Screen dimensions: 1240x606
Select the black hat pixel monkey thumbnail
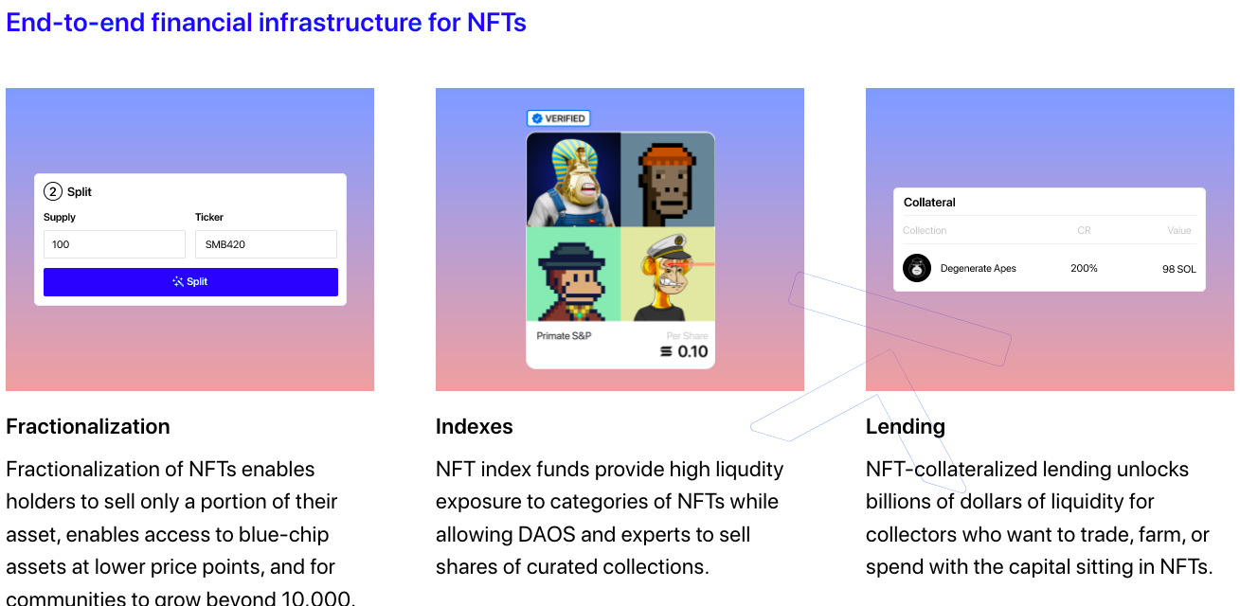point(573,274)
